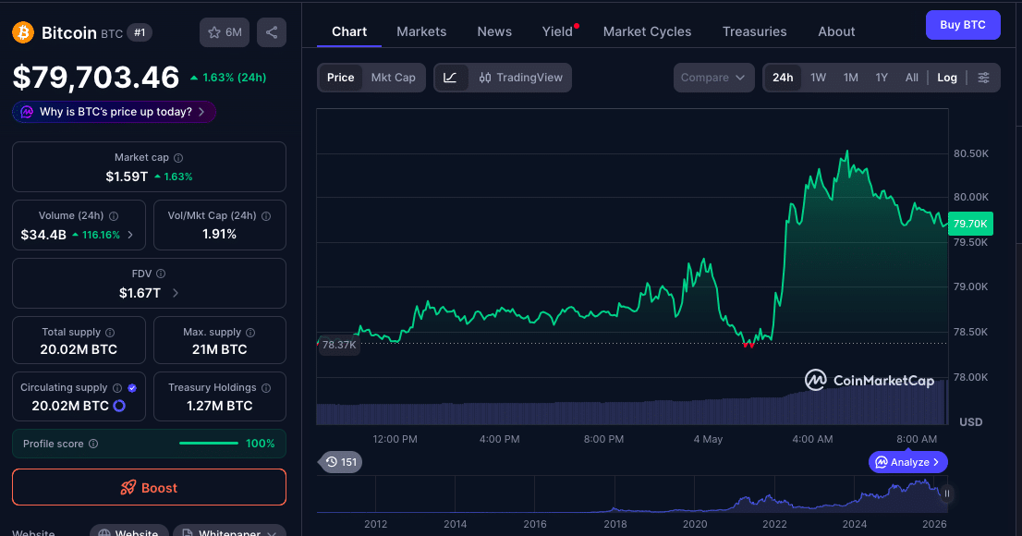Open the Chart tab
Viewport: 1022px width, 536px height.
[349, 31]
